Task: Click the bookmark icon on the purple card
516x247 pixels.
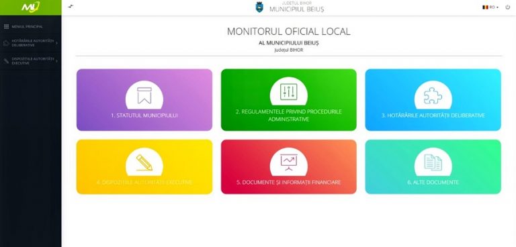Action: coord(144,96)
